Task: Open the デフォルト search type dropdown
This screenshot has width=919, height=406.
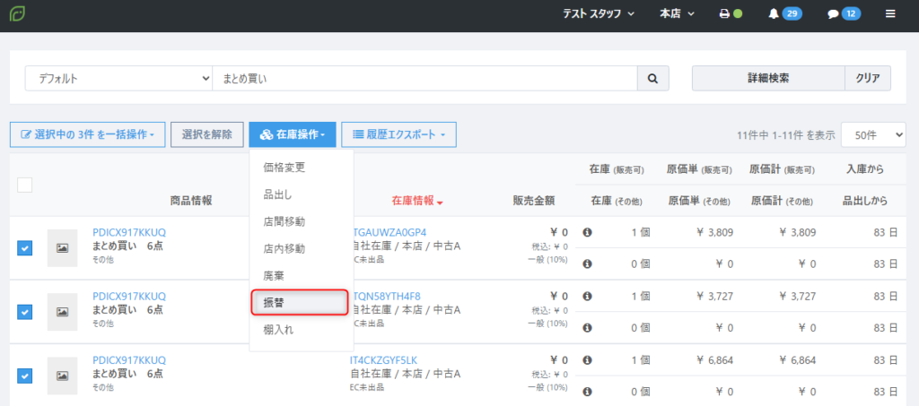Action: [118, 79]
